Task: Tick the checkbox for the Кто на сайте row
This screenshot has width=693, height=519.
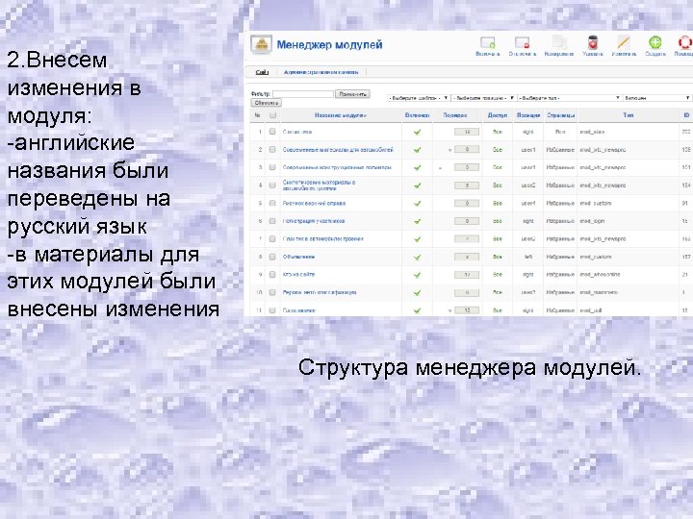Action: pyautogui.click(x=272, y=275)
